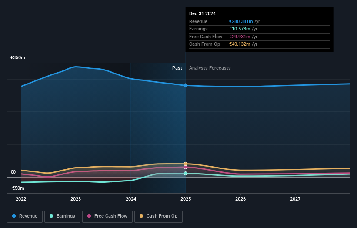The height and width of the screenshot is (228, 357).
Task: Click the Analysts Forecasts label
Action: (x=210, y=68)
